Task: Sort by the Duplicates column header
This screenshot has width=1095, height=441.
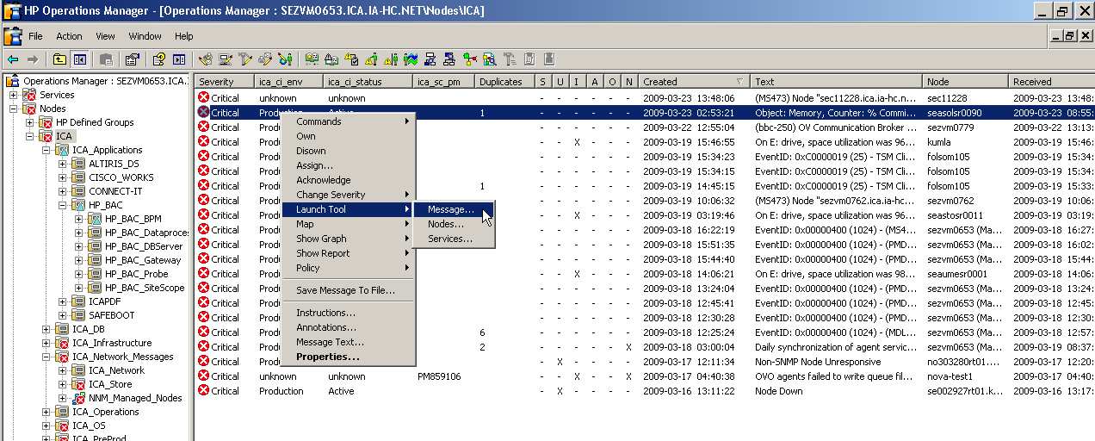Action: tap(505, 82)
